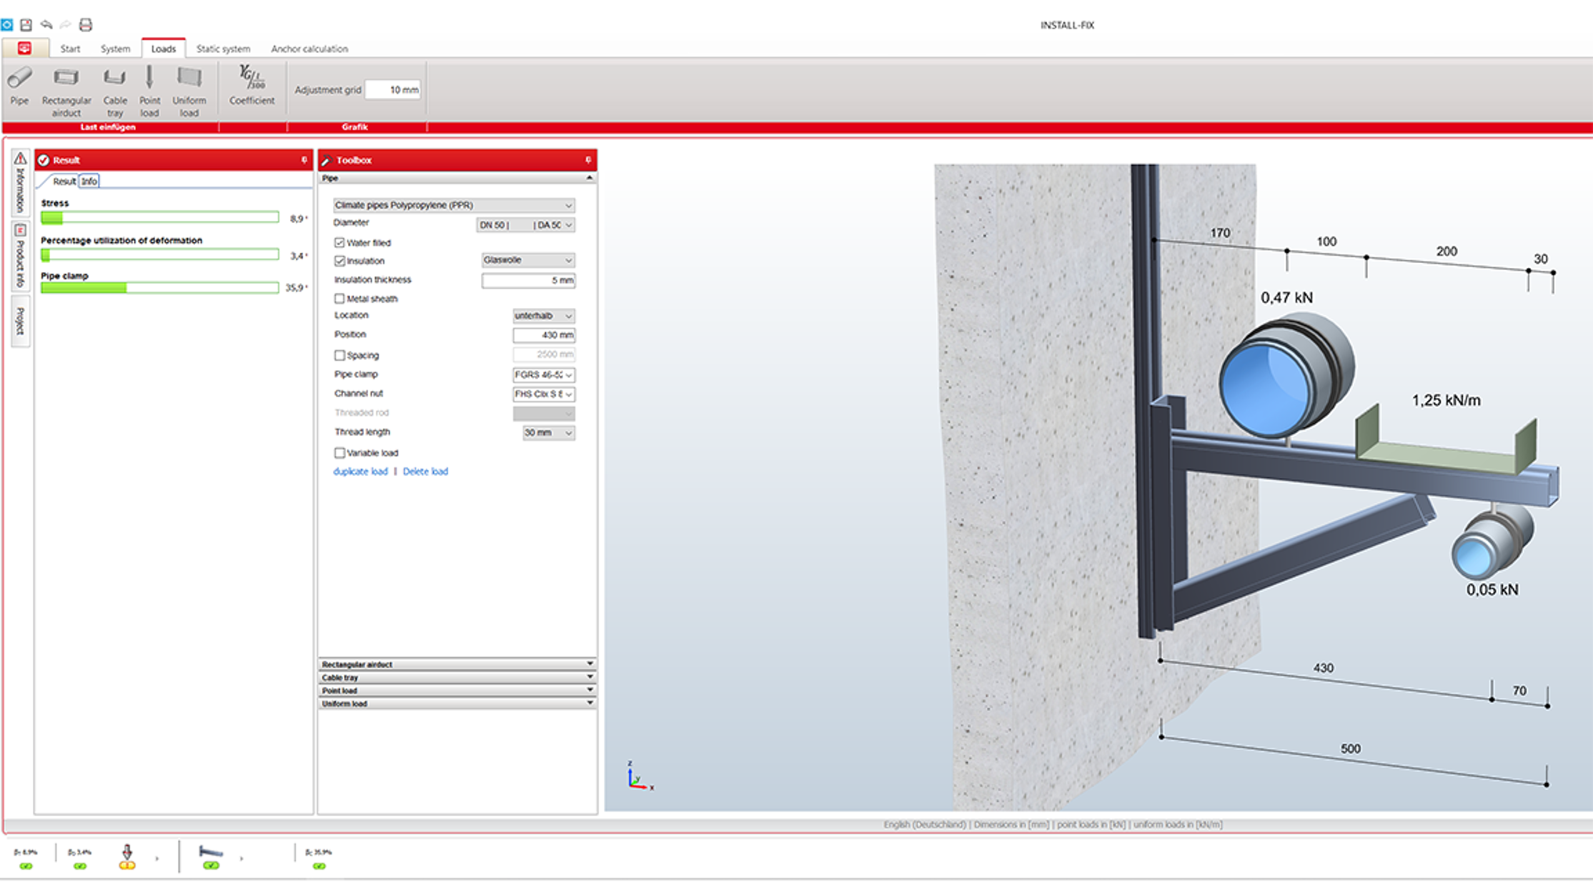Open the Coefficient settings

(251, 86)
